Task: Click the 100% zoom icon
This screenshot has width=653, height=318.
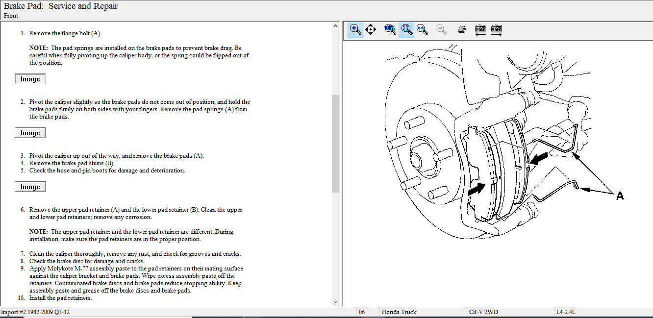Action: pyautogui.click(x=390, y=29)
